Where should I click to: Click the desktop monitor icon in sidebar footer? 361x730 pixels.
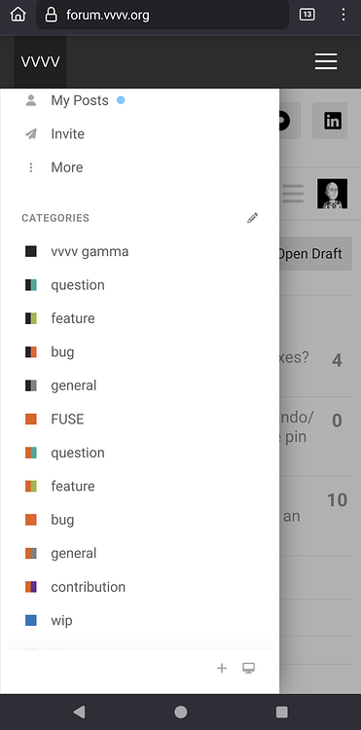click(248, 669)
